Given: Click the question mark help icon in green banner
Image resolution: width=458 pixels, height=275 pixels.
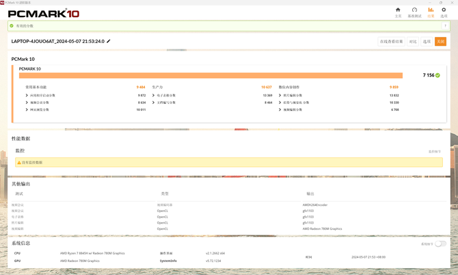Looking at the screenshot, I should pos(445,26).
